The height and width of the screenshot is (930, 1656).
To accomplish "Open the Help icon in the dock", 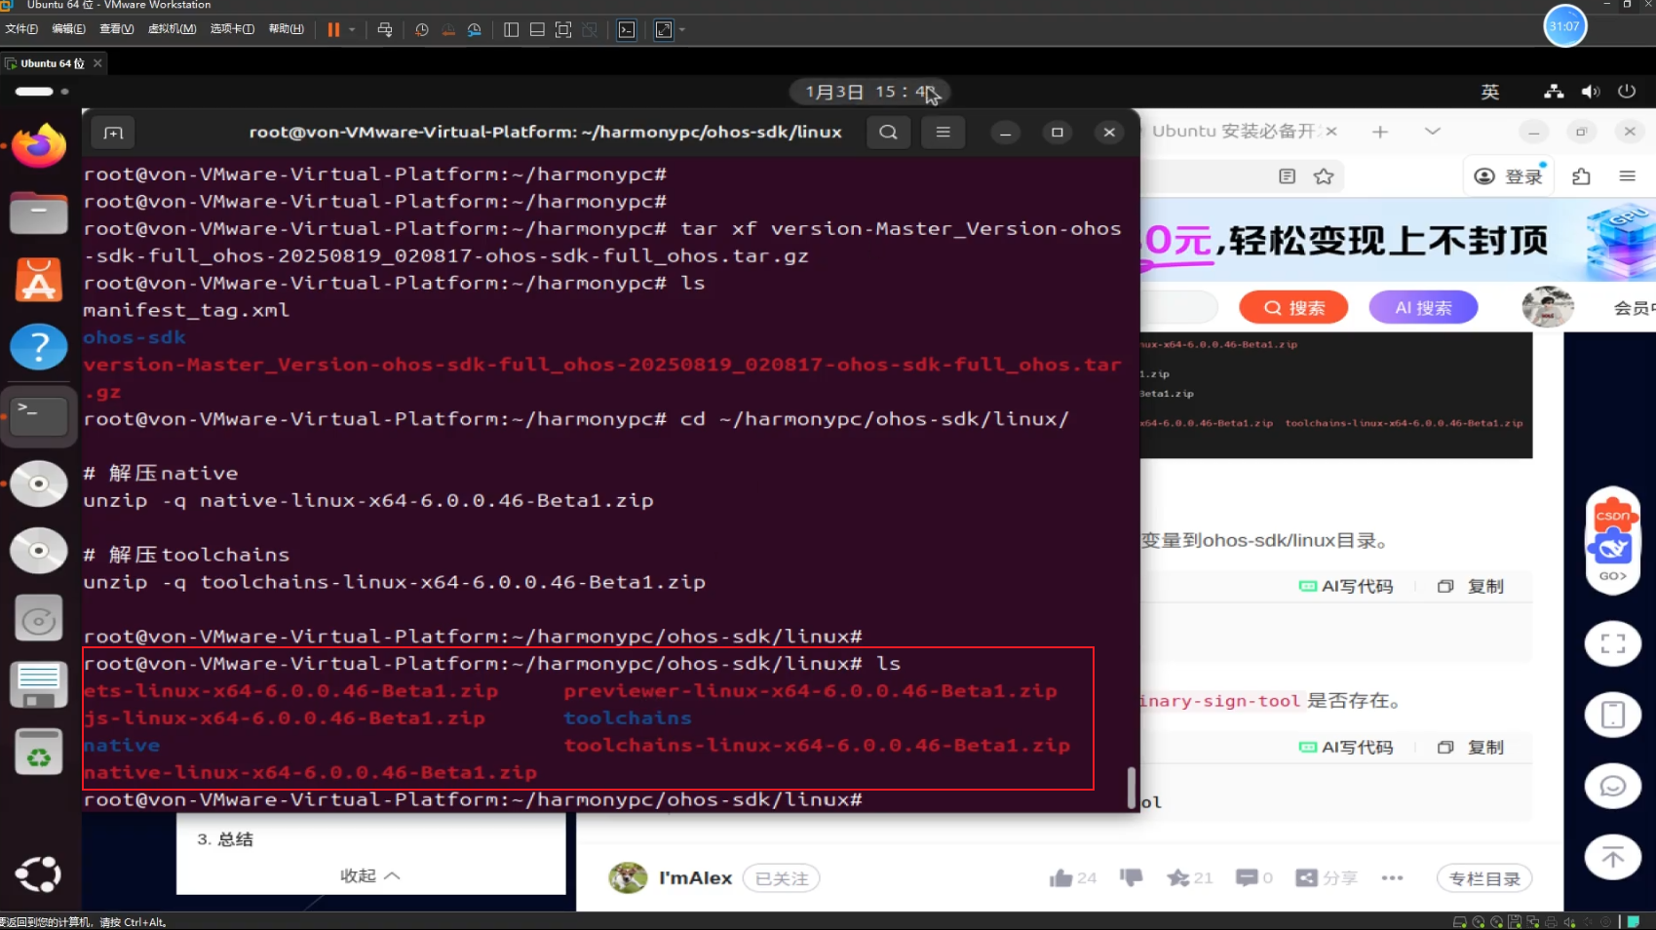I will point(39,347).
